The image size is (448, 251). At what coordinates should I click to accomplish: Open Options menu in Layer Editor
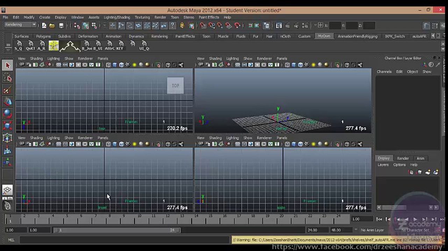399,165
